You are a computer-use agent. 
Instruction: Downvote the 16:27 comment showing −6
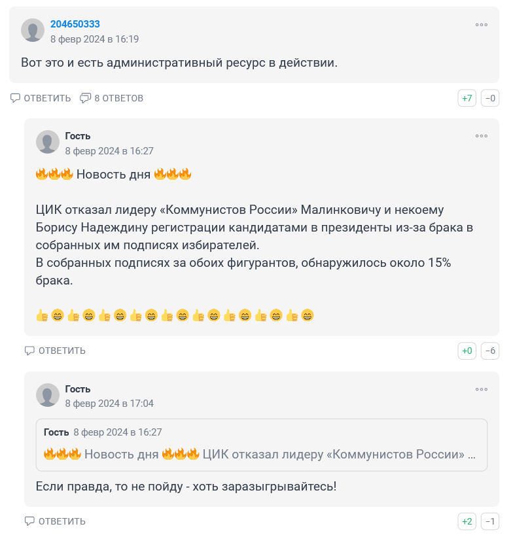[x=490, y=351]
